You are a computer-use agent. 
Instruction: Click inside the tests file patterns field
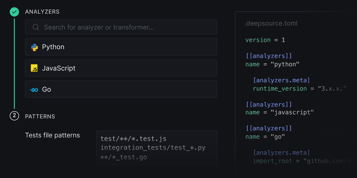coord(157,147)
